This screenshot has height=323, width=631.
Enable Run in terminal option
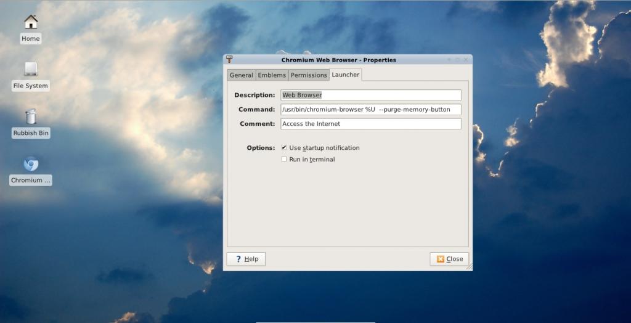[x=284, y=159]
